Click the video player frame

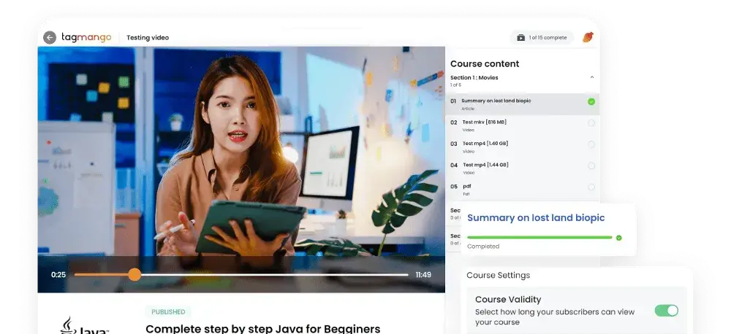pyautogui.click(x=241, y=169)
